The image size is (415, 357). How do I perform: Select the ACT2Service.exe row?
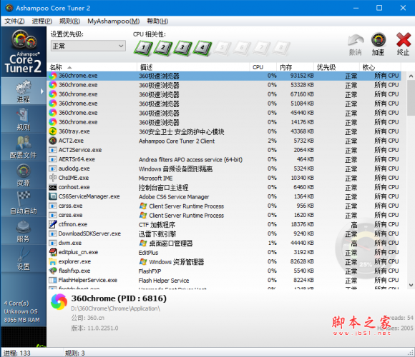tap(224, 150)
